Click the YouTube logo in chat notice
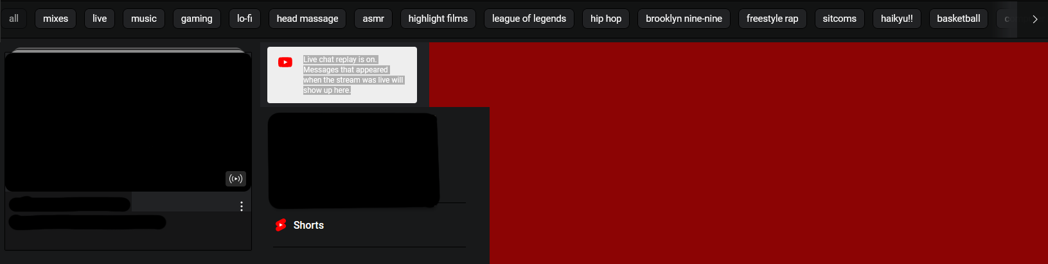The height and width of the screenshot is (264, 1048). point(285,62)
